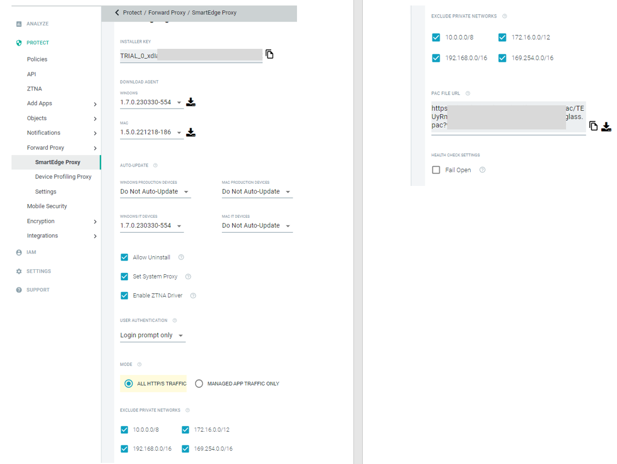Open the Analyze section icon in sidebar

[20, 24]
